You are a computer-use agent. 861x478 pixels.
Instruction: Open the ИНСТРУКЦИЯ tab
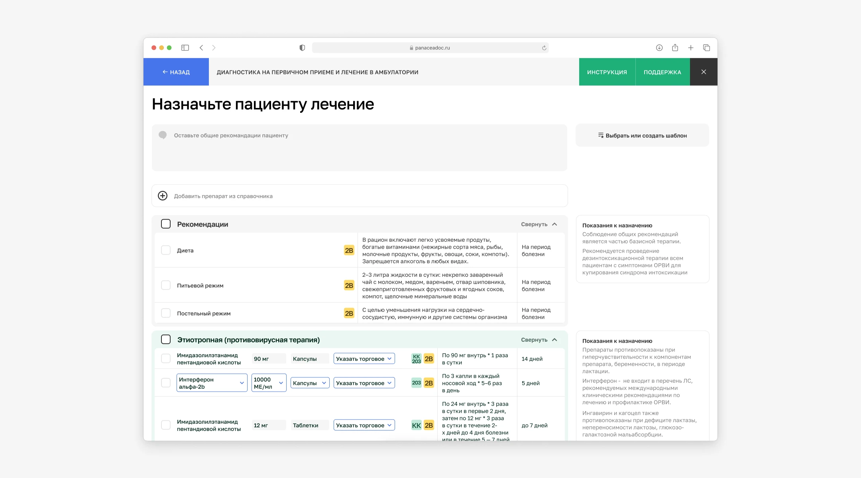point(607,72)
